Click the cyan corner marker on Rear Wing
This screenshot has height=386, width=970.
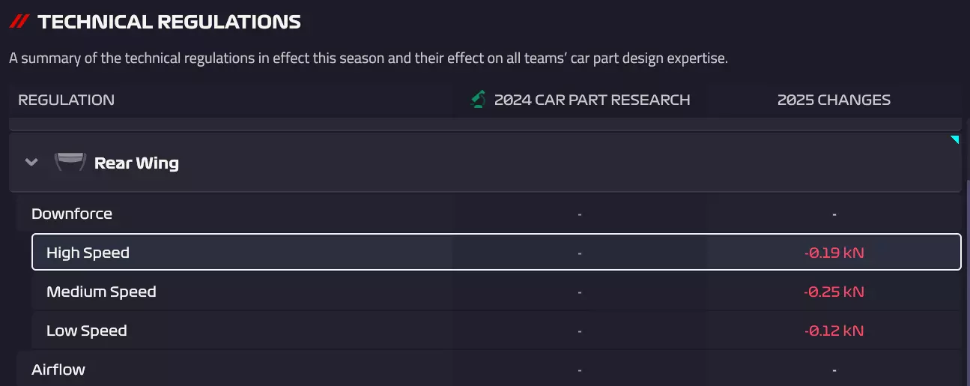[x=954, y=140]
